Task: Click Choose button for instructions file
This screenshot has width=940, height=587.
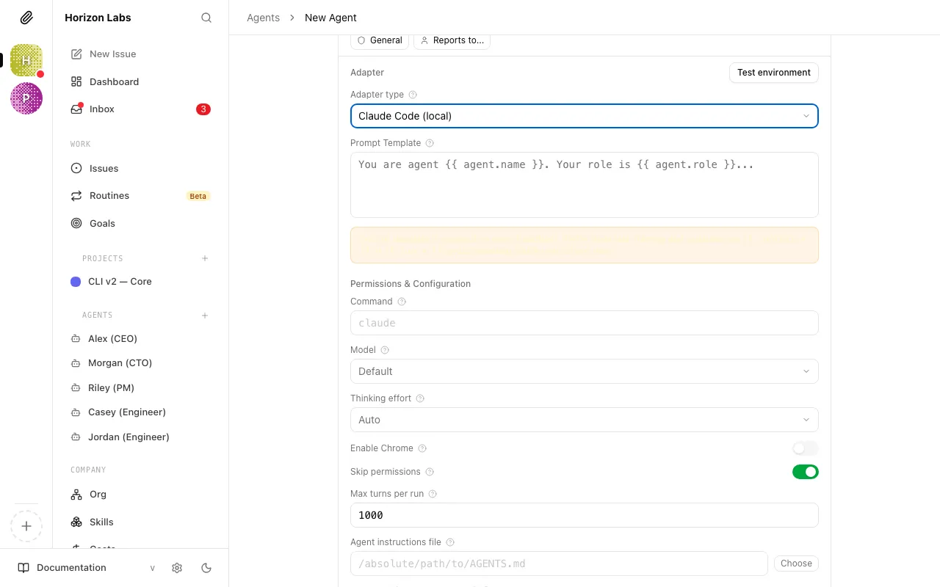Action: (x=796, y=564)
